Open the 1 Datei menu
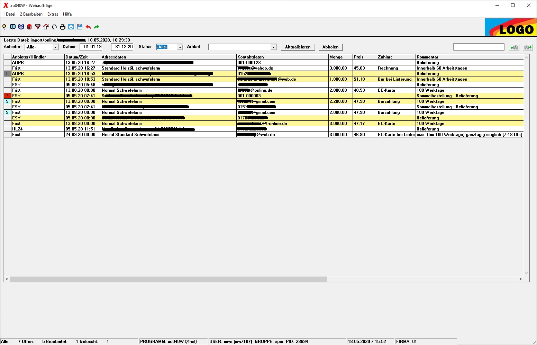Image resolution: width=537 pixels, height=345 pixels. pos(9,14)
